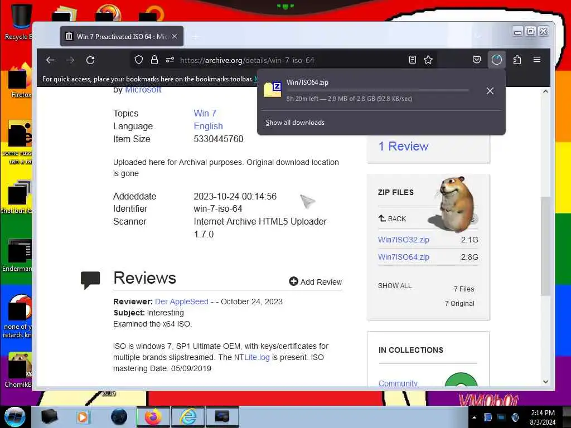
Task: Click the Reviews speech bubble icon
Action: pyautogui.click(x=90, y=280)
